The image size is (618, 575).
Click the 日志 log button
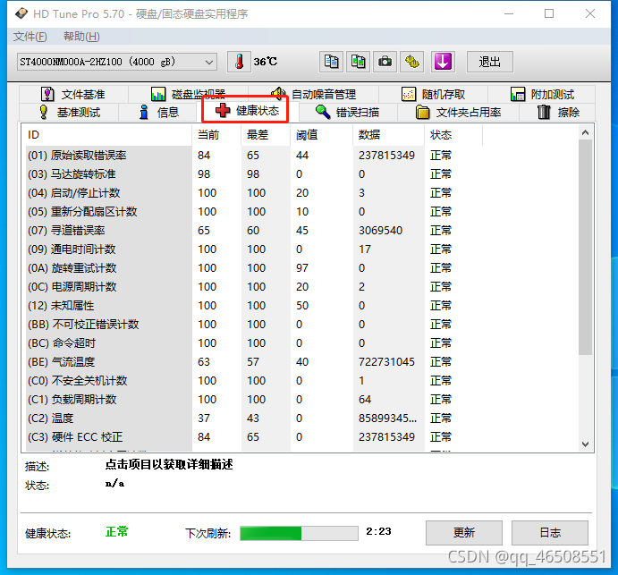[550, 533]
